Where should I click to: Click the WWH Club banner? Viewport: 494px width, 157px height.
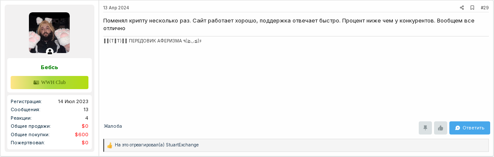point(49,82)
